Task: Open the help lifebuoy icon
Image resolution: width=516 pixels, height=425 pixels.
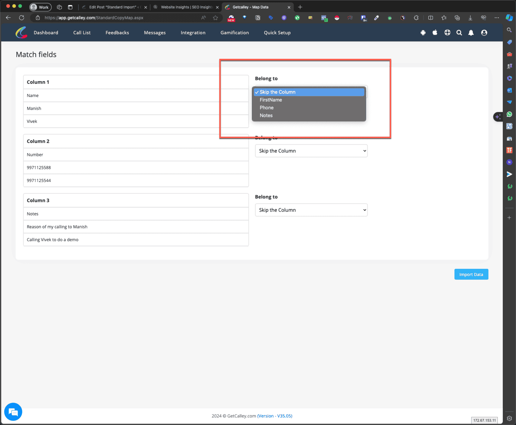Action: coord(447,33)
